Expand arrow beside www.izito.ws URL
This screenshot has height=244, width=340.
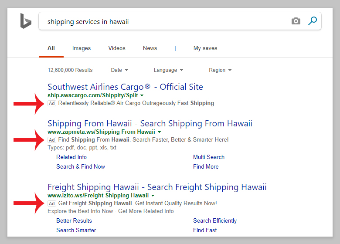[153, 196]
